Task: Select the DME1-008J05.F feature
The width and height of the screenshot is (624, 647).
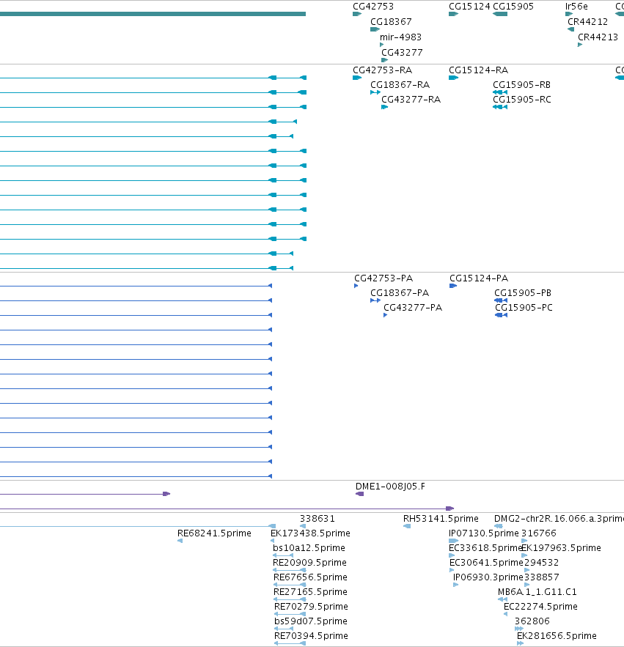Action: (390, 487)
